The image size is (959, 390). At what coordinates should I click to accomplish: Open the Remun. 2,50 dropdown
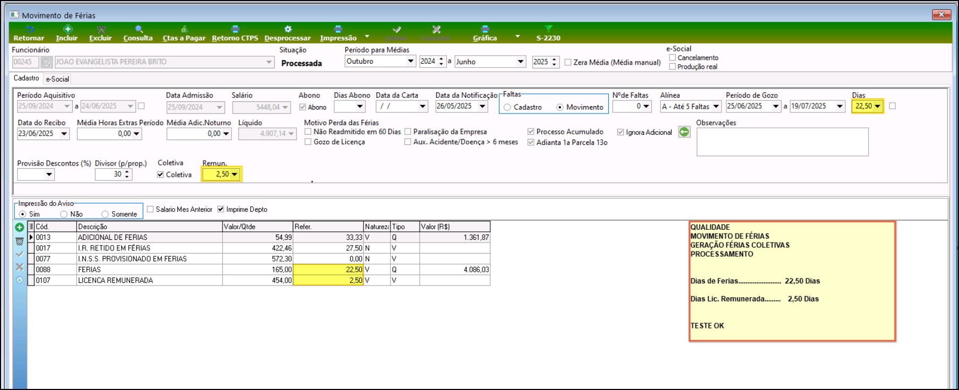pos(235,174)
